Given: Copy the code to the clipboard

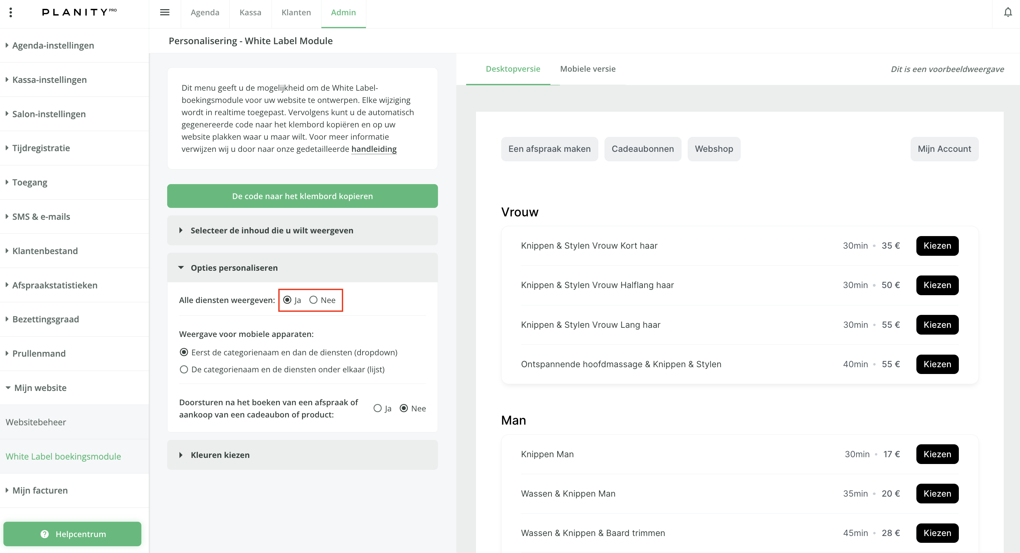Looking at the screenshot, I should [302, 196].
